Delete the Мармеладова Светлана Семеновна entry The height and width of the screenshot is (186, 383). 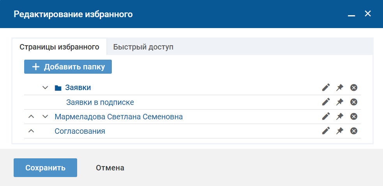[354, 117]
